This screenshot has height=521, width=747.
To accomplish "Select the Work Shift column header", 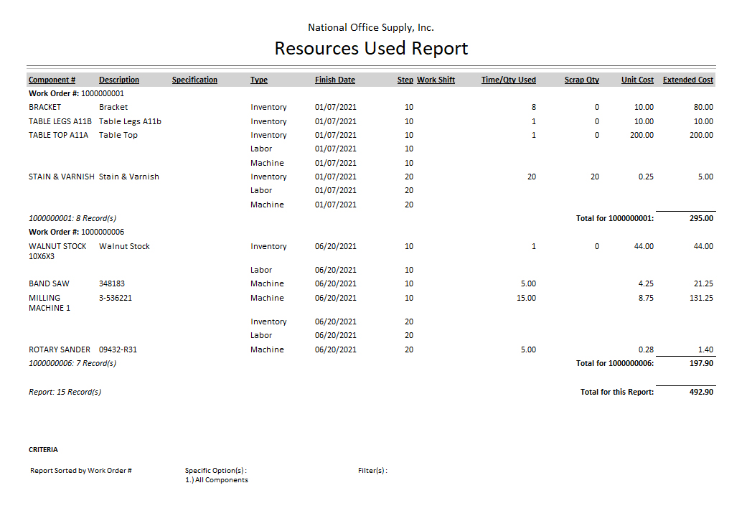I will click(436, 80).
